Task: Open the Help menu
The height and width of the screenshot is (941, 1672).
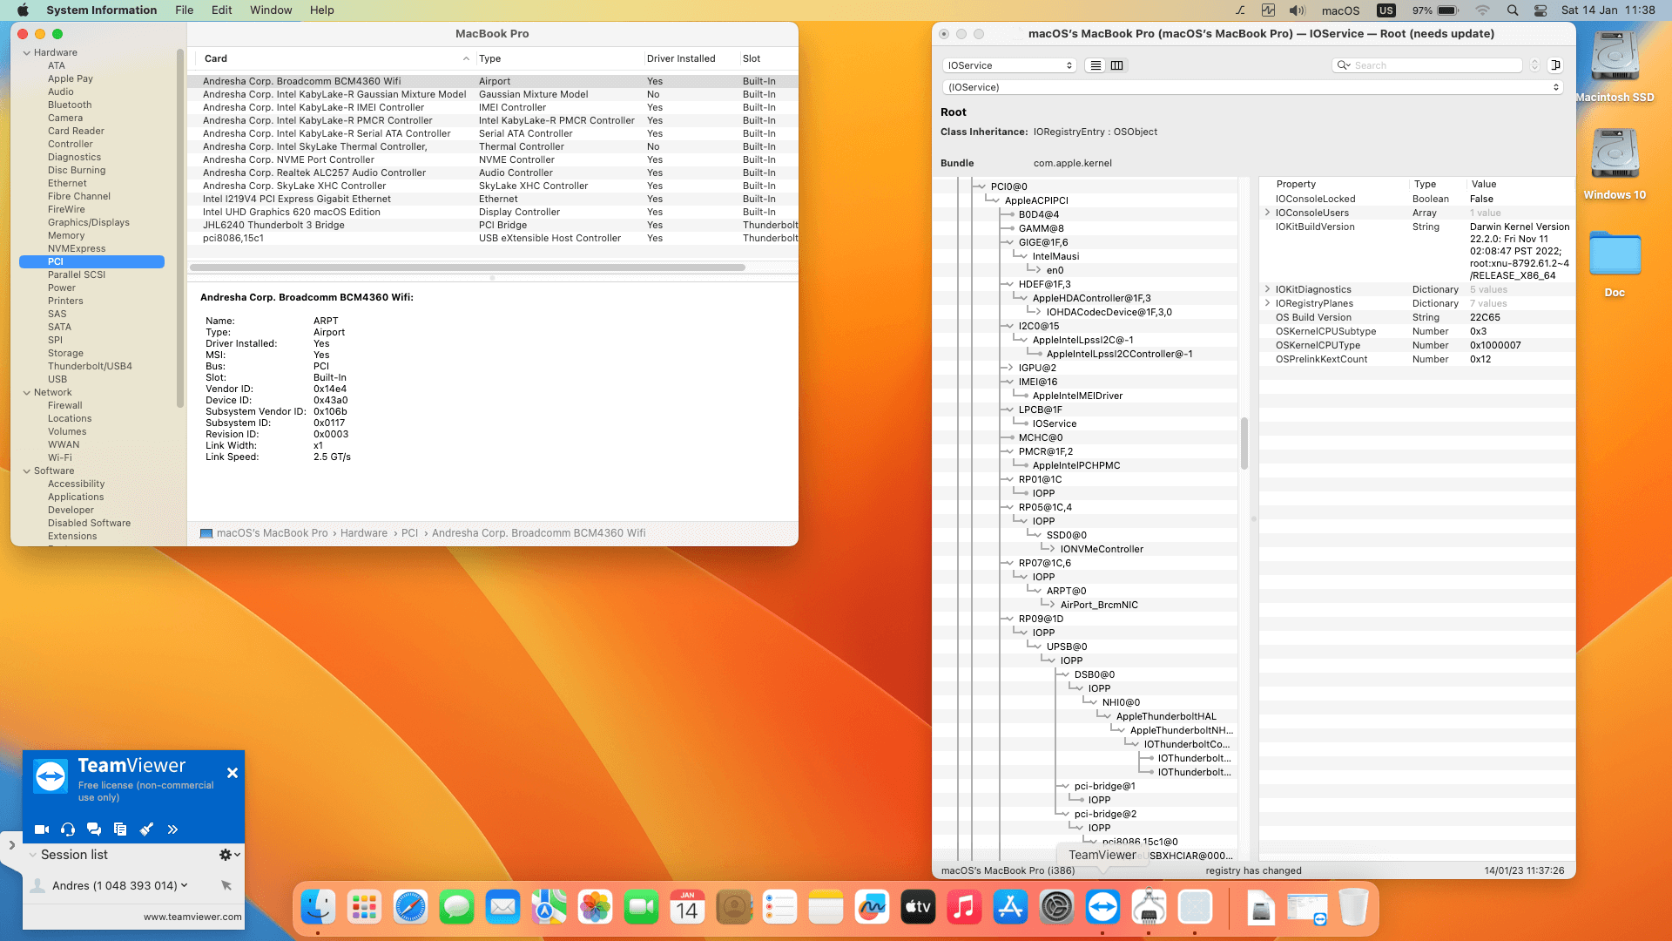Action: [321, 10]
